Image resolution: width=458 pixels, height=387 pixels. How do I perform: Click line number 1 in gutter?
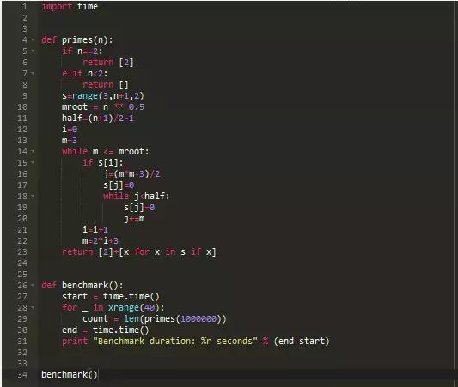25,6
